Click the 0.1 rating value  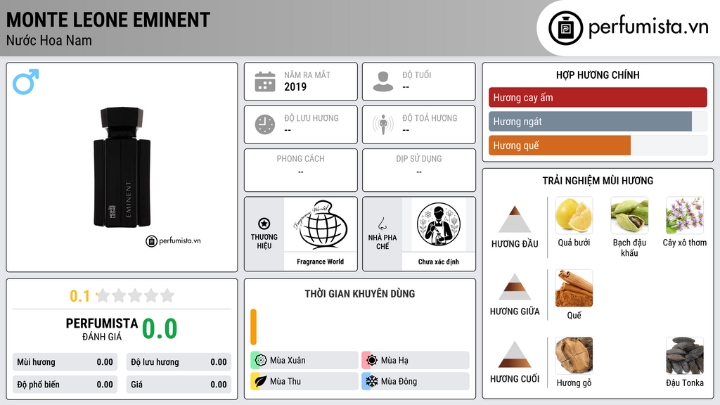(x=79, y=296)
